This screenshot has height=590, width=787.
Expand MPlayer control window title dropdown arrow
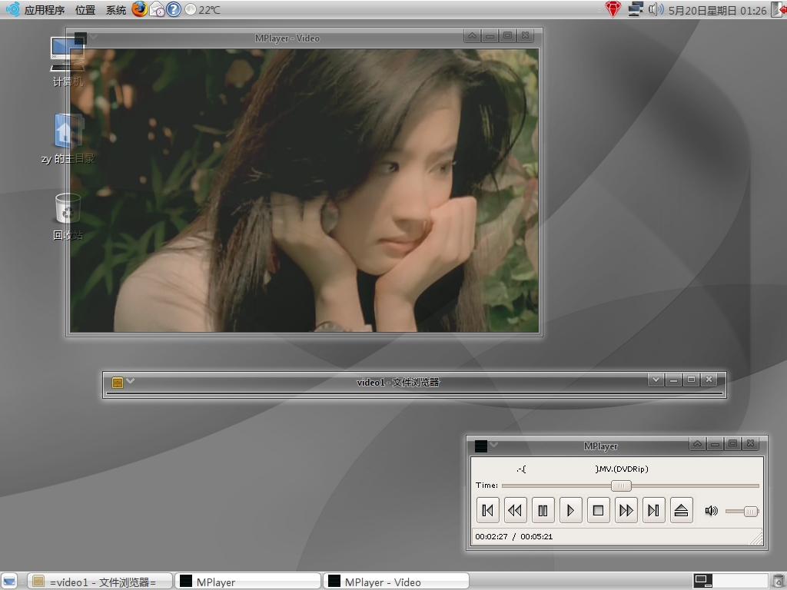pos(494,444)
